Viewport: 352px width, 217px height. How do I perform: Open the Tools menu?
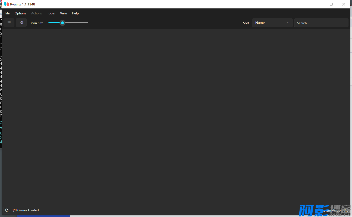point(51,13)
